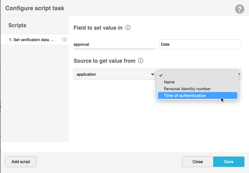This screenshot has width=249, height=173.
Task: Select script 1. Set verification data
Action: 32,40
